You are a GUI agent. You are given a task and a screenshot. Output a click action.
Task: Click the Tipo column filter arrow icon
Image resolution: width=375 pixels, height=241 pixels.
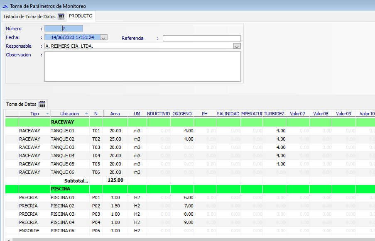pos(47,114)
